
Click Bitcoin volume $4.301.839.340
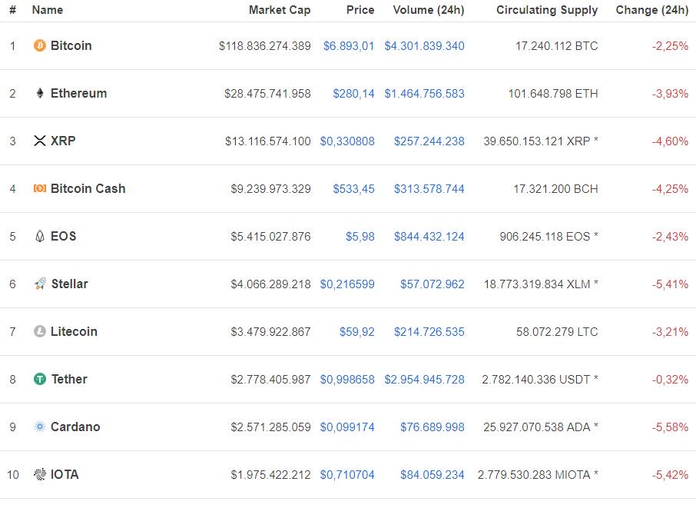tap(424, 46)
